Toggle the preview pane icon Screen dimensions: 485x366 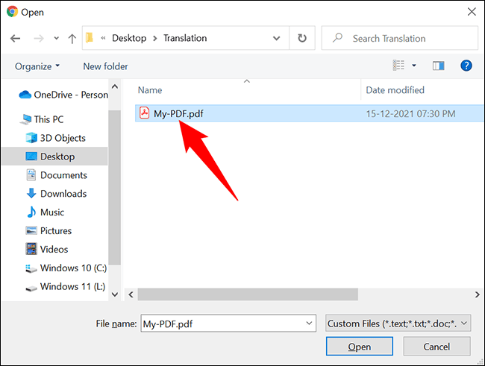point(438,66)
